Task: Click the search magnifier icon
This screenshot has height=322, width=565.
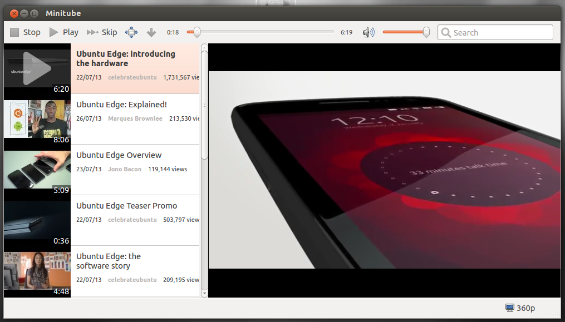Action: 446,33
